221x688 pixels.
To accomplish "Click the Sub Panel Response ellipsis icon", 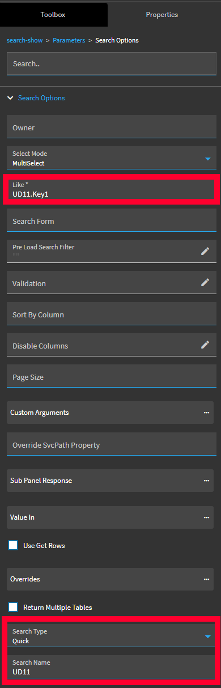I will point(206,481).
